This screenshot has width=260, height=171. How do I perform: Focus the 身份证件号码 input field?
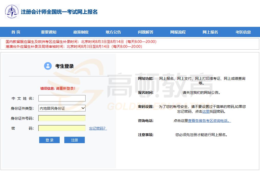[62, 118]
